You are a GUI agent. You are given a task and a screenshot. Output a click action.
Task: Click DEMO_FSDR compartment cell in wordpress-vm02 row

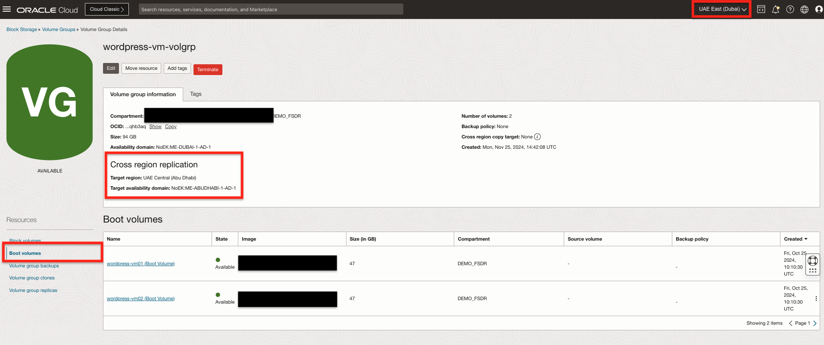click(472, 298)
